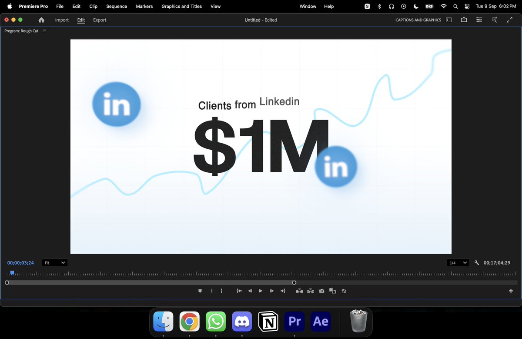Click the CAPTIONS AND GRAPHICS workspace label
Viewport: 522px width, 339px height.
[x=418, y=20]
